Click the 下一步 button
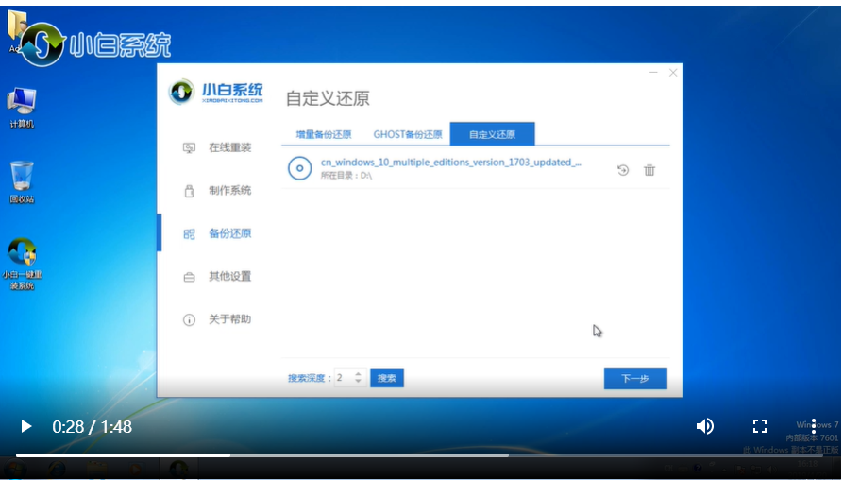Image resolution: width=843 pixels, height=480 pixels. [x=635, y=378]
